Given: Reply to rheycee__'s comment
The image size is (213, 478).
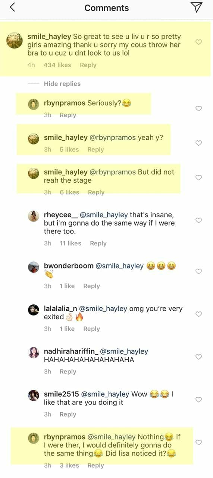Looking at the screenshot, I should click(98, 243).
